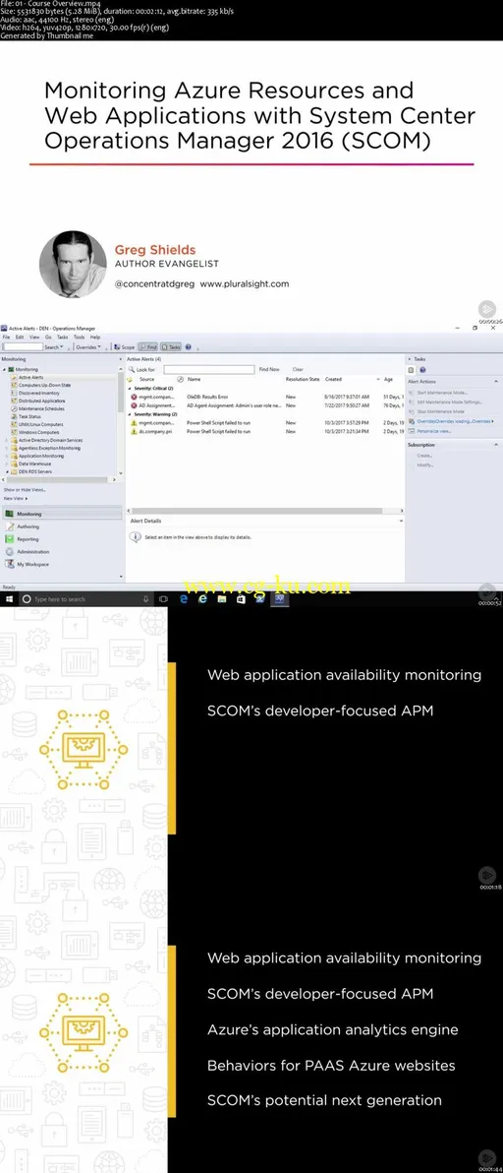Select Task Status view

click(29, 416)
